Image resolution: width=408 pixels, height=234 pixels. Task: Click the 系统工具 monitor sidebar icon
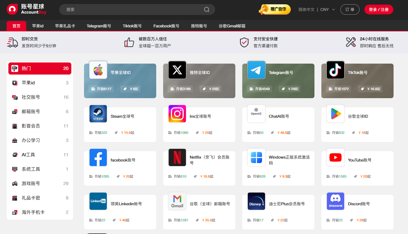pos(15,169)
